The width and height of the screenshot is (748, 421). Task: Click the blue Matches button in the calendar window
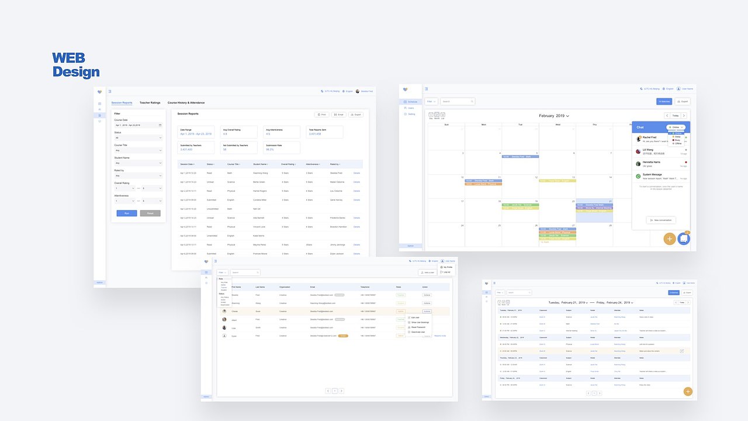click(x=664, y=102)
